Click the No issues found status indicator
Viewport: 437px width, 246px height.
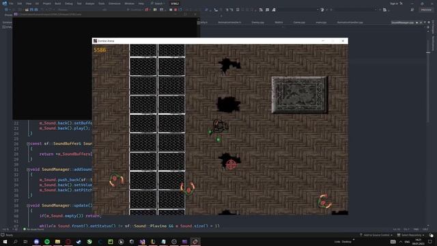[33, 230]
